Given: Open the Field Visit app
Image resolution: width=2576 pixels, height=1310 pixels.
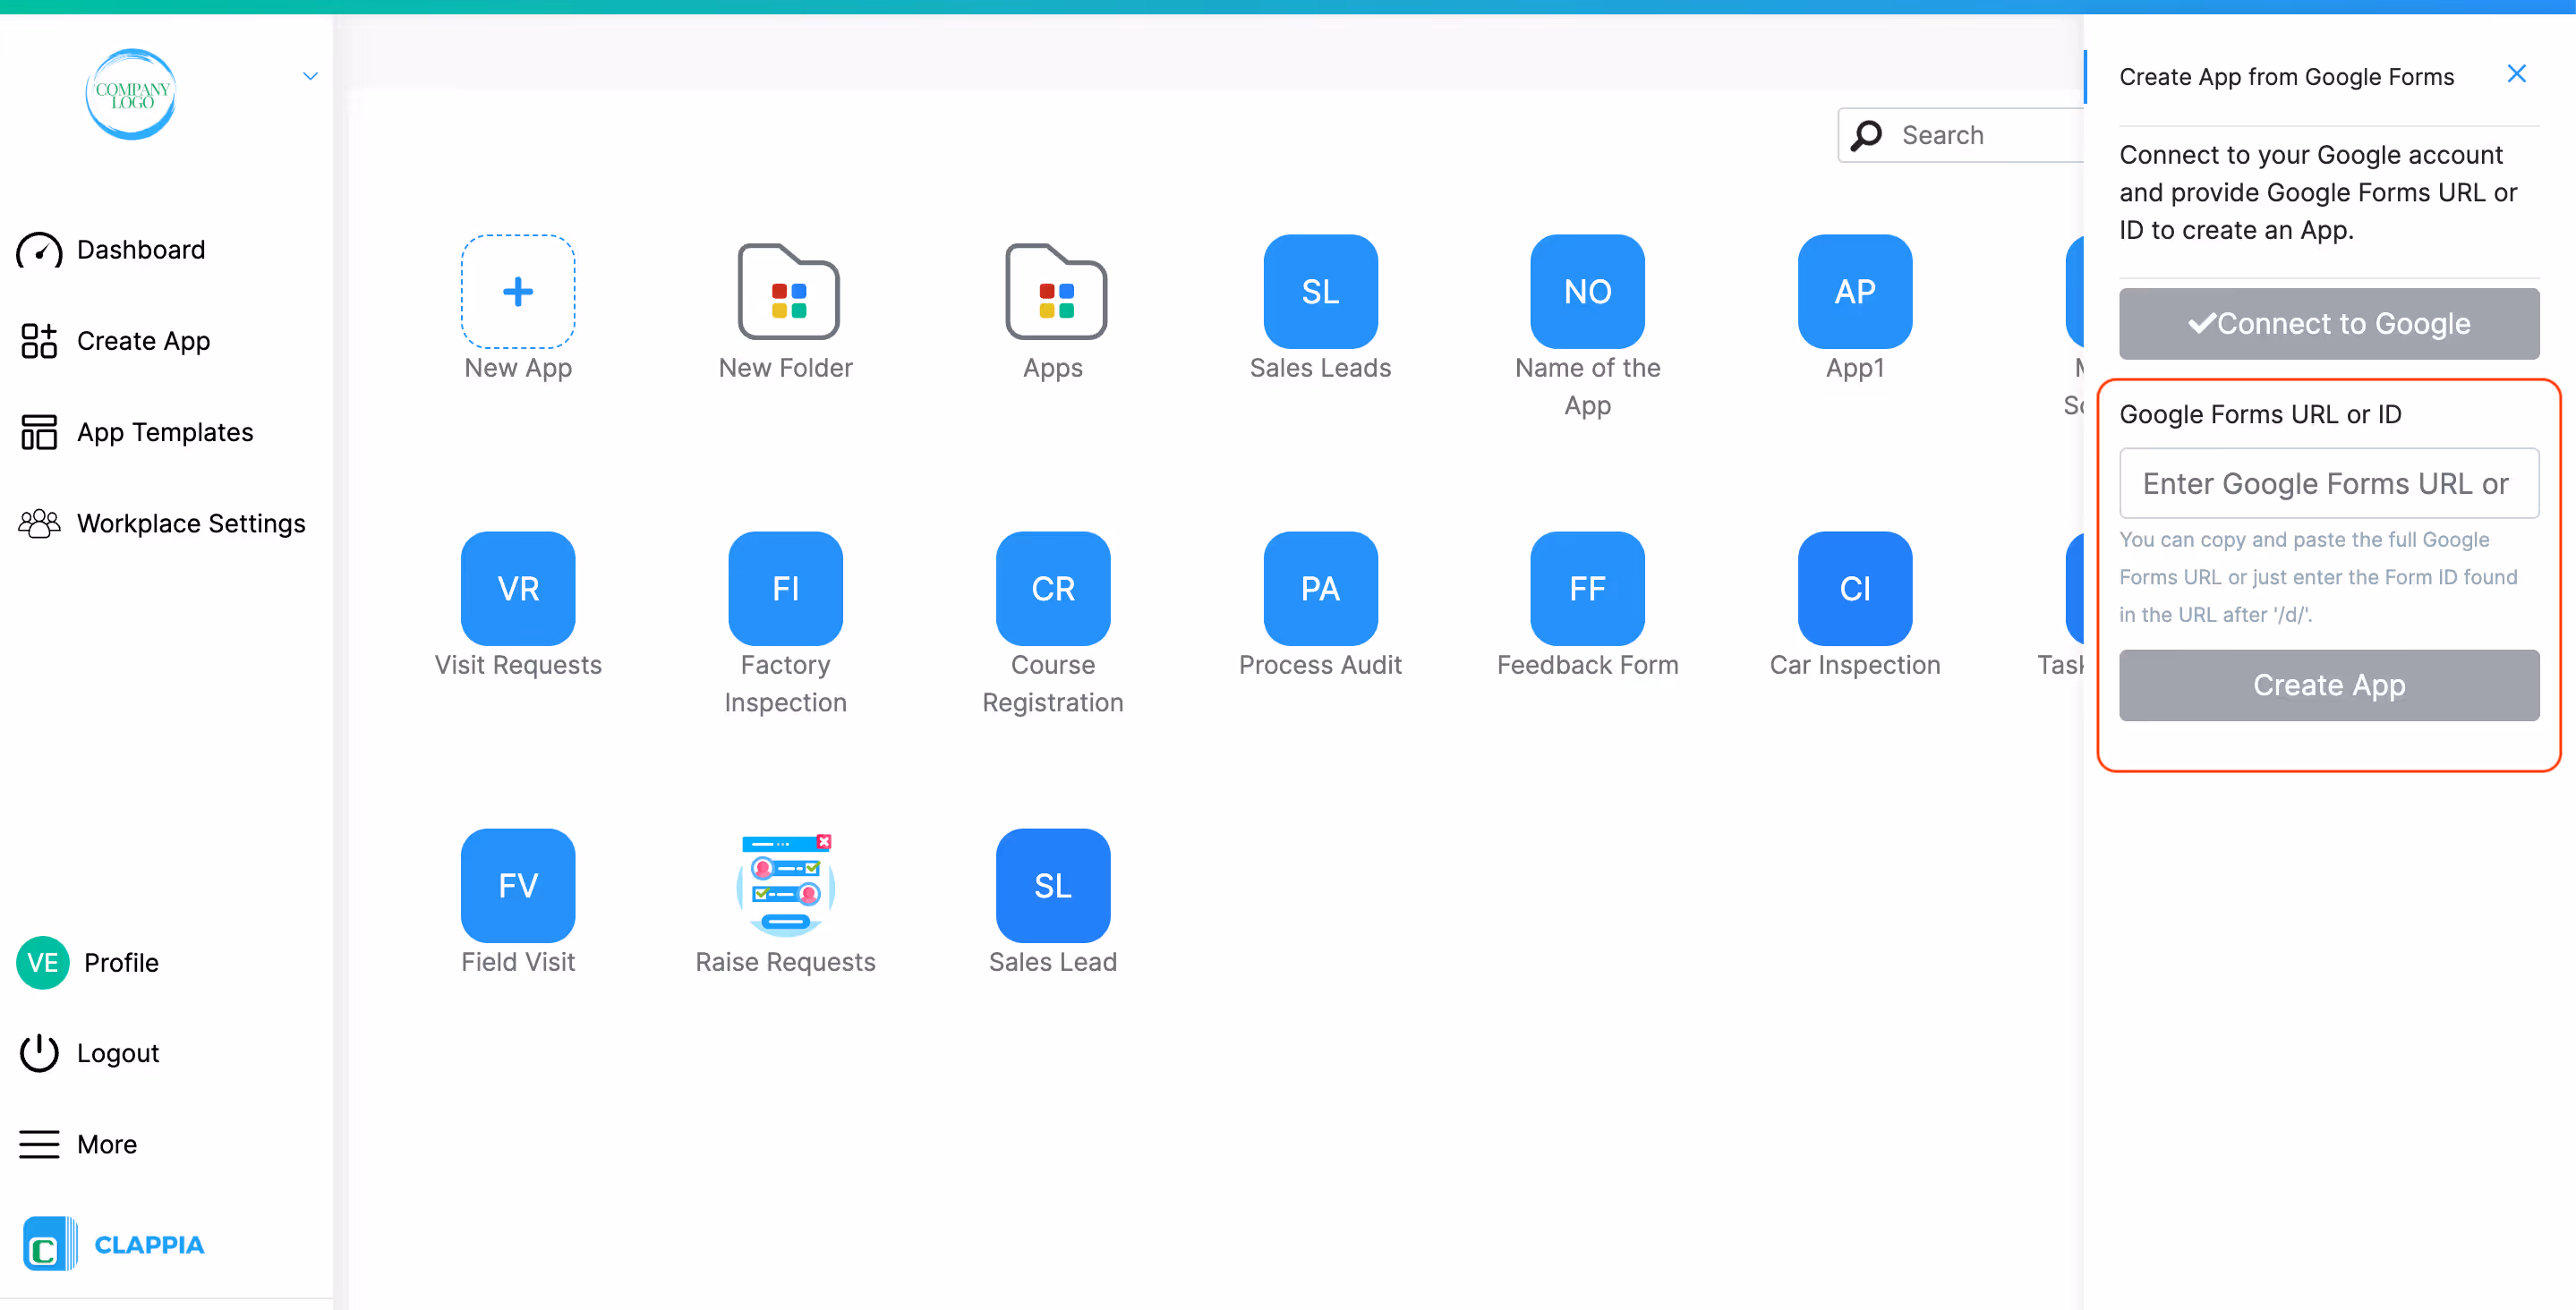Looking at the screenshot, I should pyautogui.click(x=517, y=885).
